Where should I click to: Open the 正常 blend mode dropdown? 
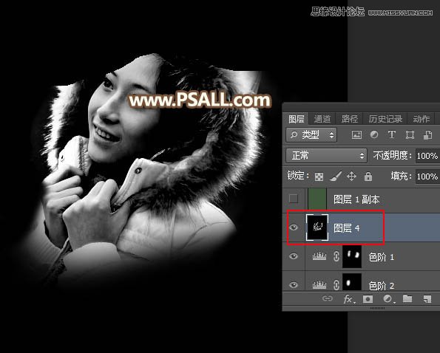[326, 156]
